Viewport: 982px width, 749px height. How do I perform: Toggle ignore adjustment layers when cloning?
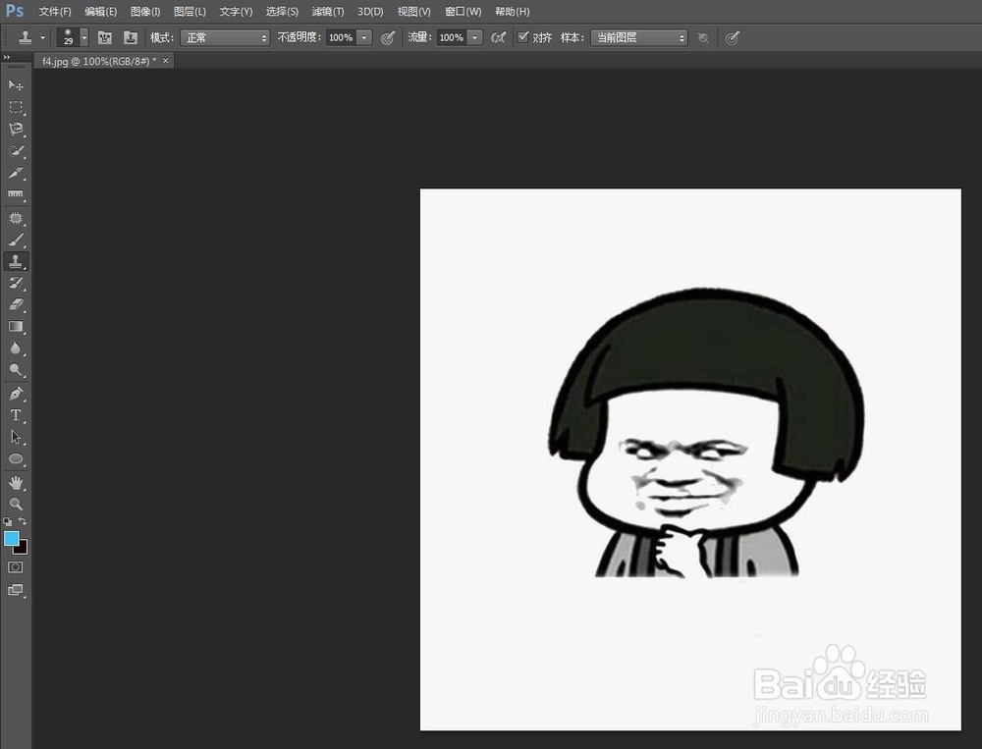[x=703, y=38]
